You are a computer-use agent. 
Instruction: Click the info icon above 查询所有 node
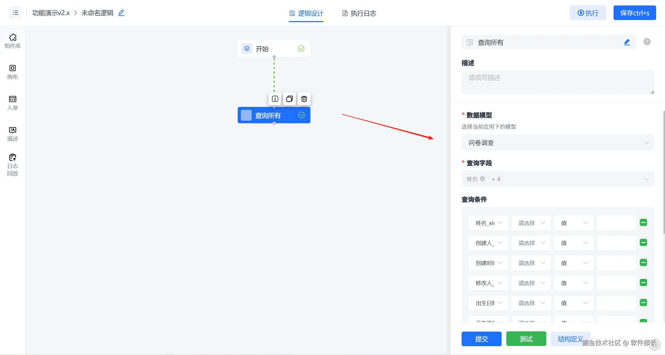275,99
